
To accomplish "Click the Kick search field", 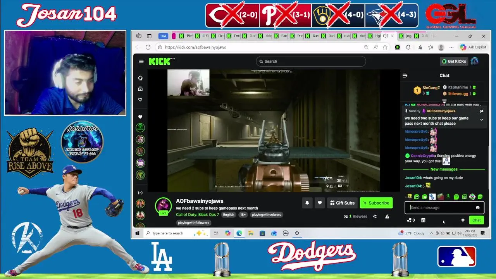I will (311, 61).
